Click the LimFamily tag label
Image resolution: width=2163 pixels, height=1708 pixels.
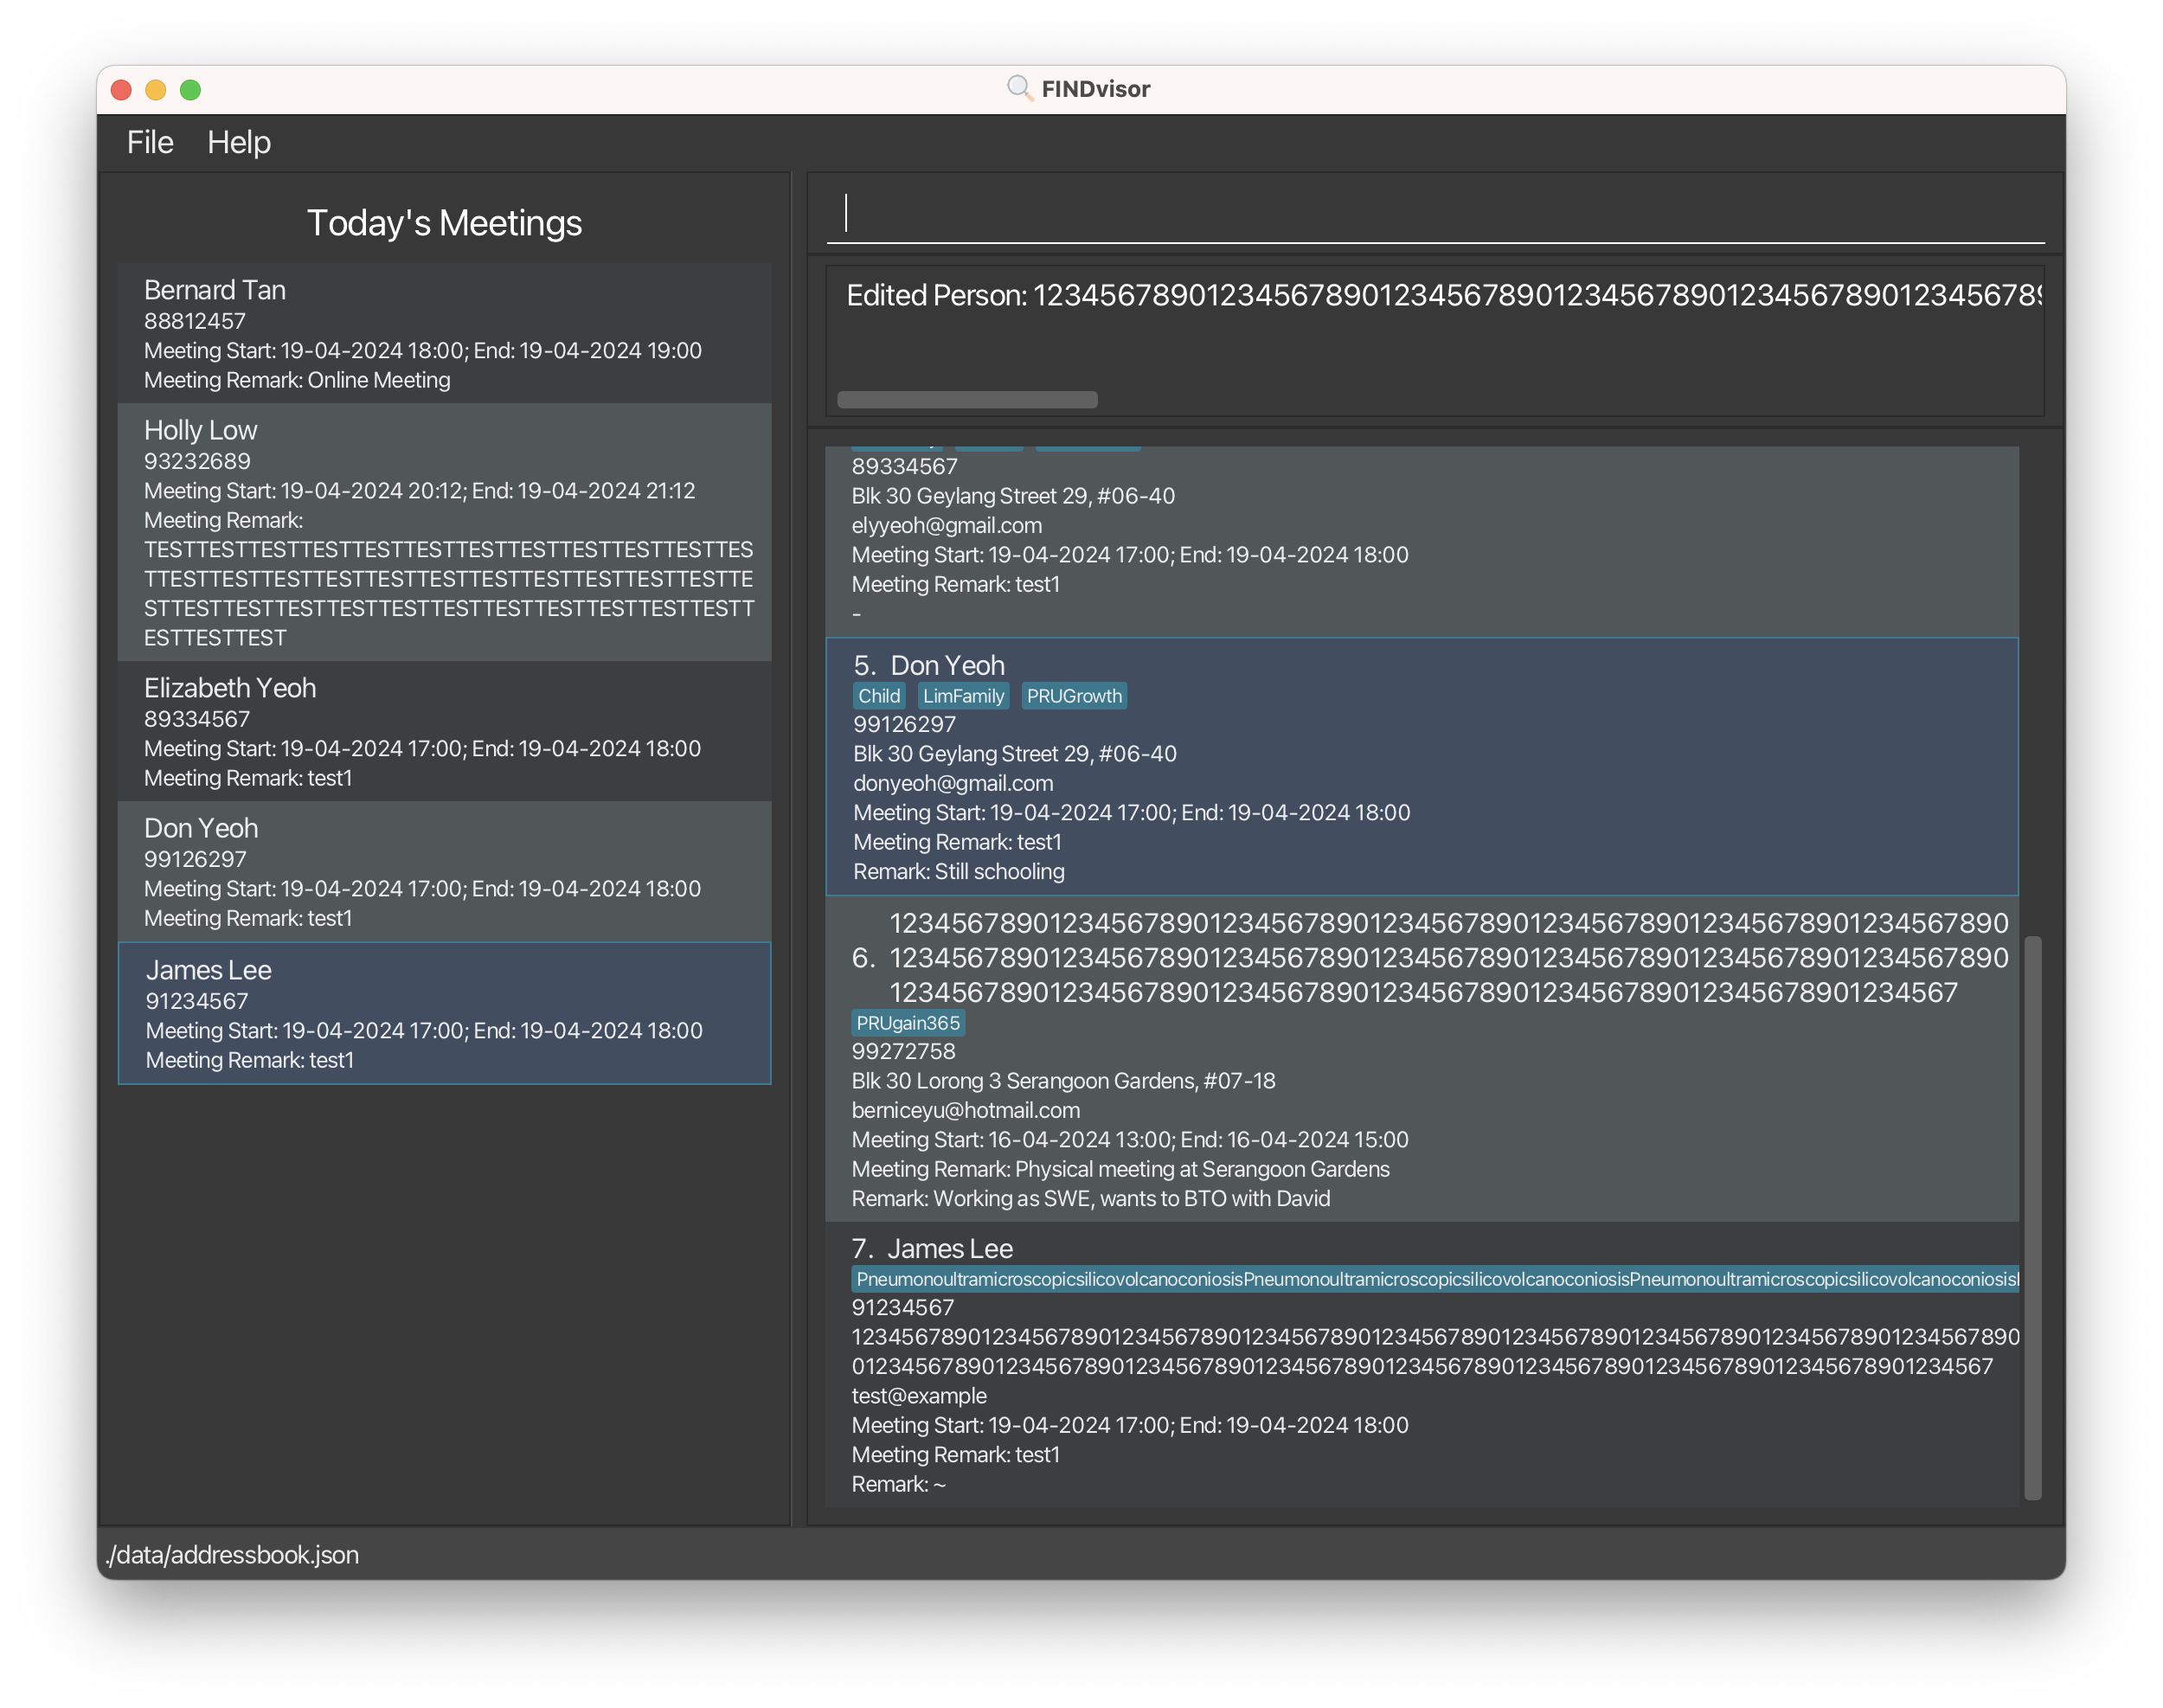(963, 696)
